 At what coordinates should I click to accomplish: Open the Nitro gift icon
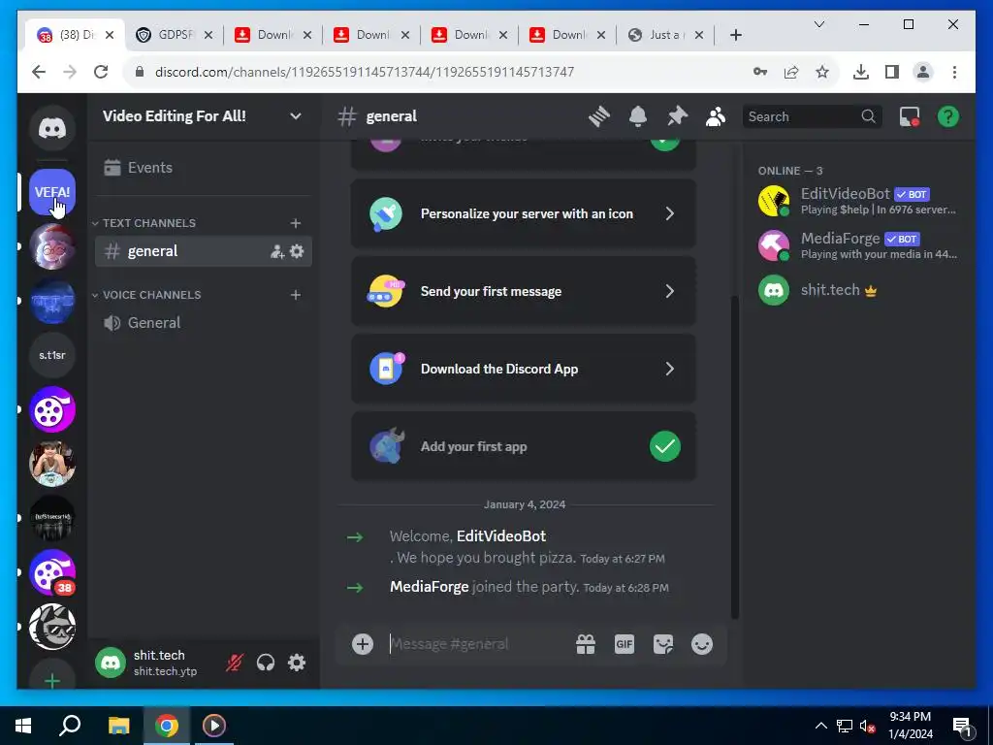tap(585, 644)
